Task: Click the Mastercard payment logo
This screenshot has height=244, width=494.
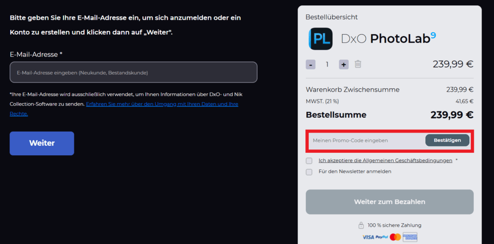Action: 395,237
